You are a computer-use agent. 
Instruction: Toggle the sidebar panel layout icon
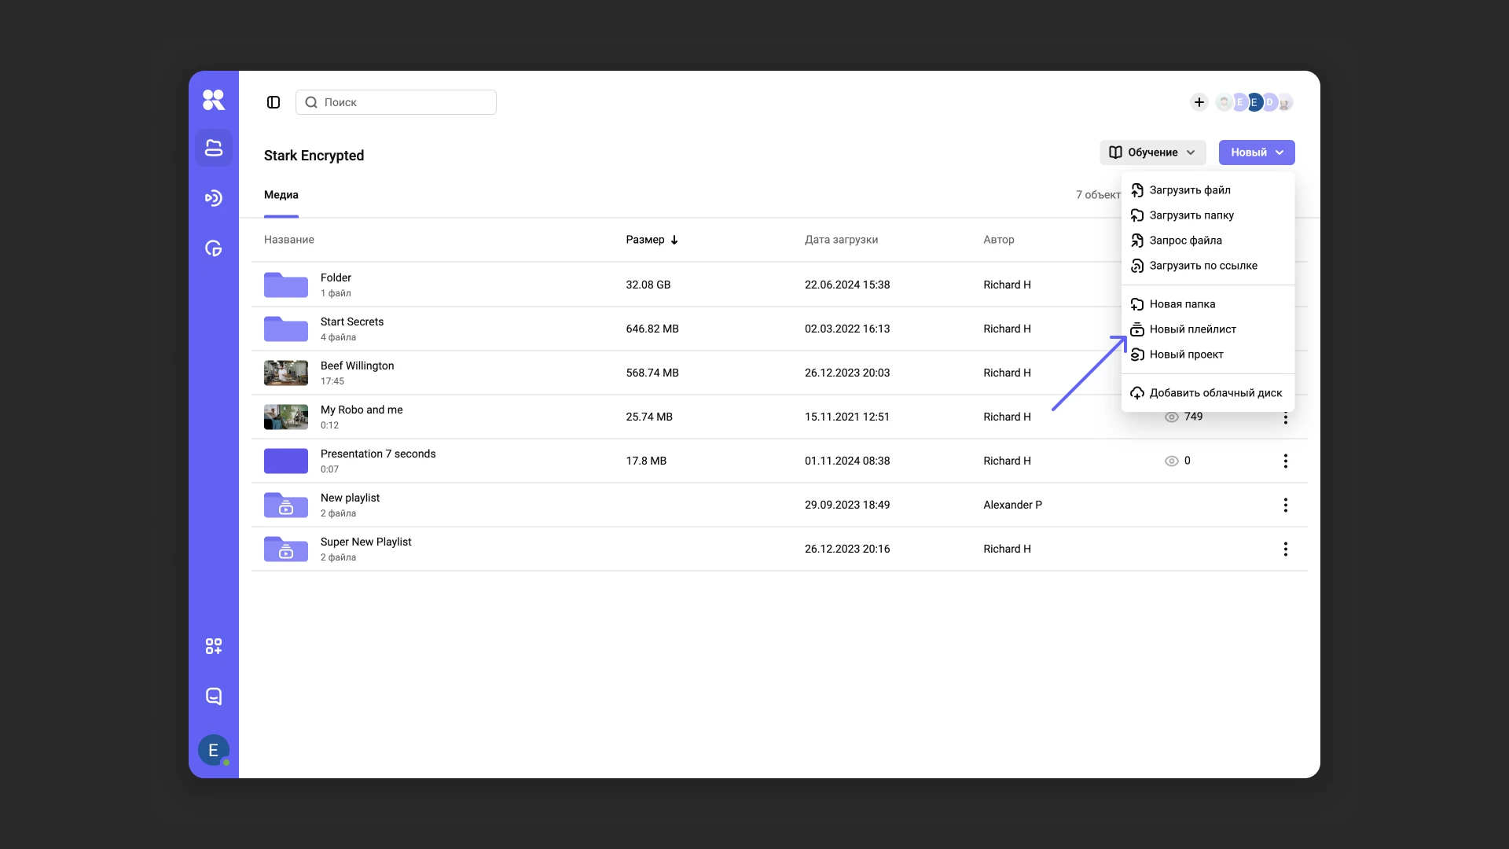274,102
